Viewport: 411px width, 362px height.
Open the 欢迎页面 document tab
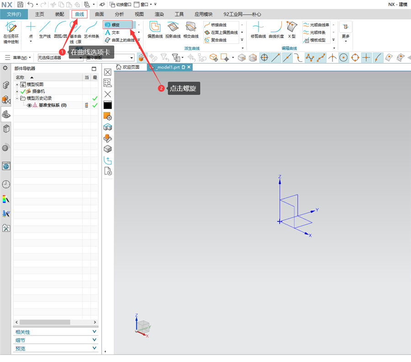pyautogui.click(x=128, y=67)
